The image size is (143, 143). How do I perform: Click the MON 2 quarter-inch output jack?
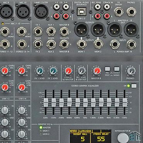pos(98,44)
